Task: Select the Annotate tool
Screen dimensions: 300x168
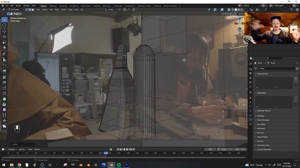Action: coord(4,54)
